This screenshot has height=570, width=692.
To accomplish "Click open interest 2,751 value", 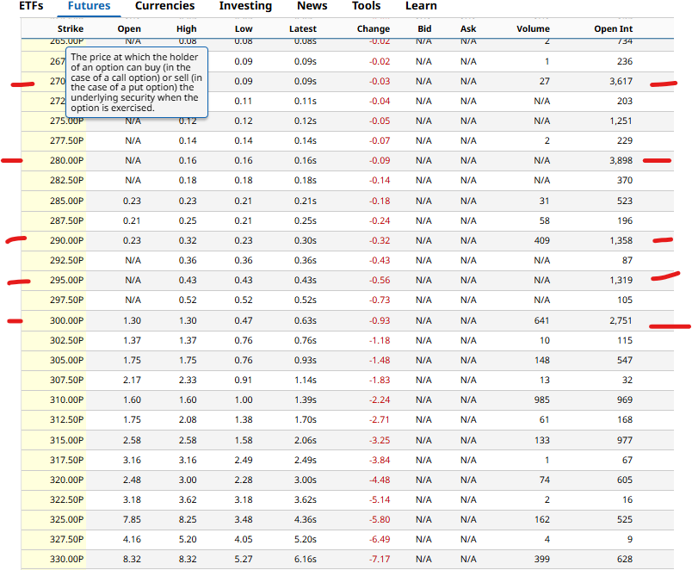I will tap(621, 320).
